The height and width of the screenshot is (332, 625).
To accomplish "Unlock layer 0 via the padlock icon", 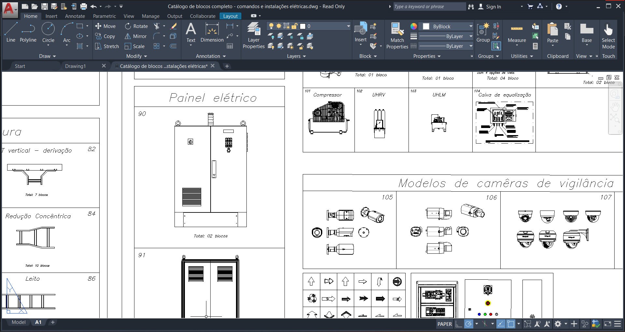I will (294, 26).
